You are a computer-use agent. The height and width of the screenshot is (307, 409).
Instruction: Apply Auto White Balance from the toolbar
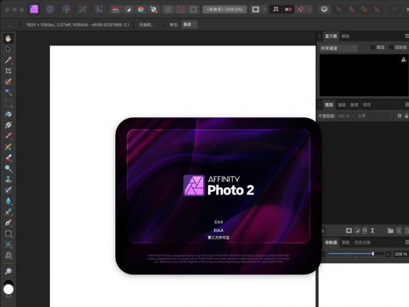click(153, 10)
